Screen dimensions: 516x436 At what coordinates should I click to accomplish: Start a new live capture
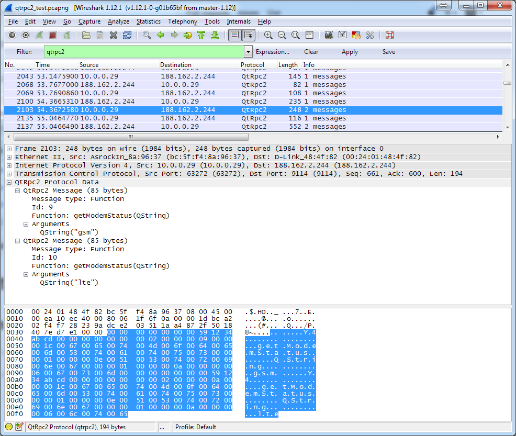(x=39, y=35)
